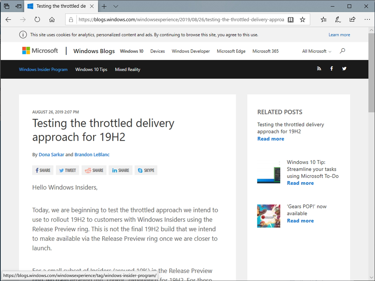Click the article headline text
Screen dimensions: 375x281
103,130
